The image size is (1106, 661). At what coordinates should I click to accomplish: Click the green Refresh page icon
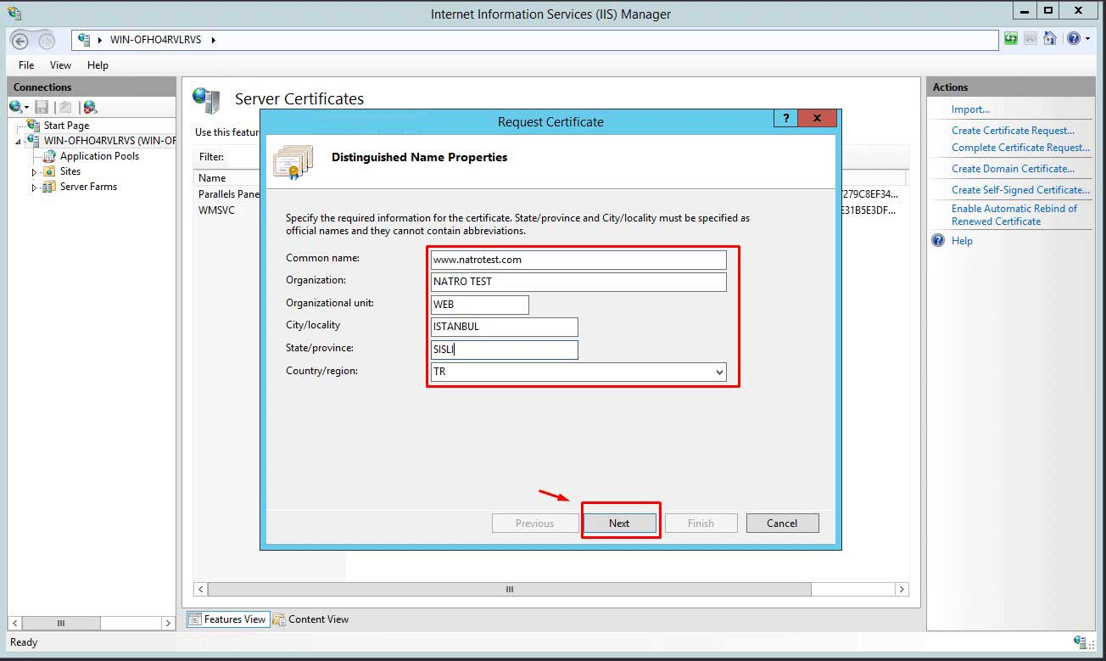coord(1011,39)
